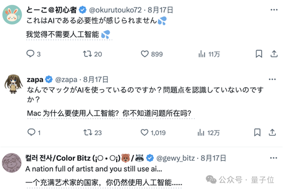Open the rabbit avatar profile picture
The image size is (283, 191).
pyautogui.click(x=12, y=14)
